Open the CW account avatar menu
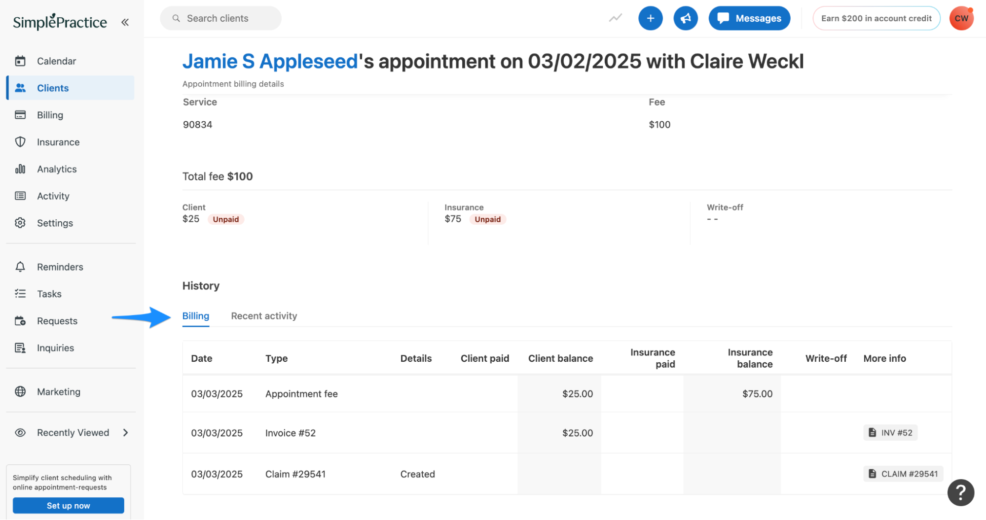 961,18
